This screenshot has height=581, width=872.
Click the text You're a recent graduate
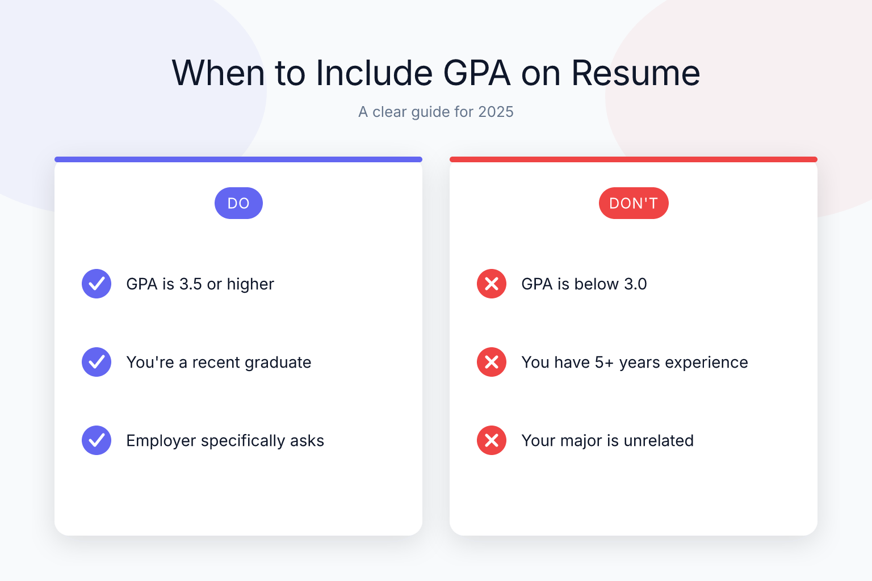[x=219, y=362]
